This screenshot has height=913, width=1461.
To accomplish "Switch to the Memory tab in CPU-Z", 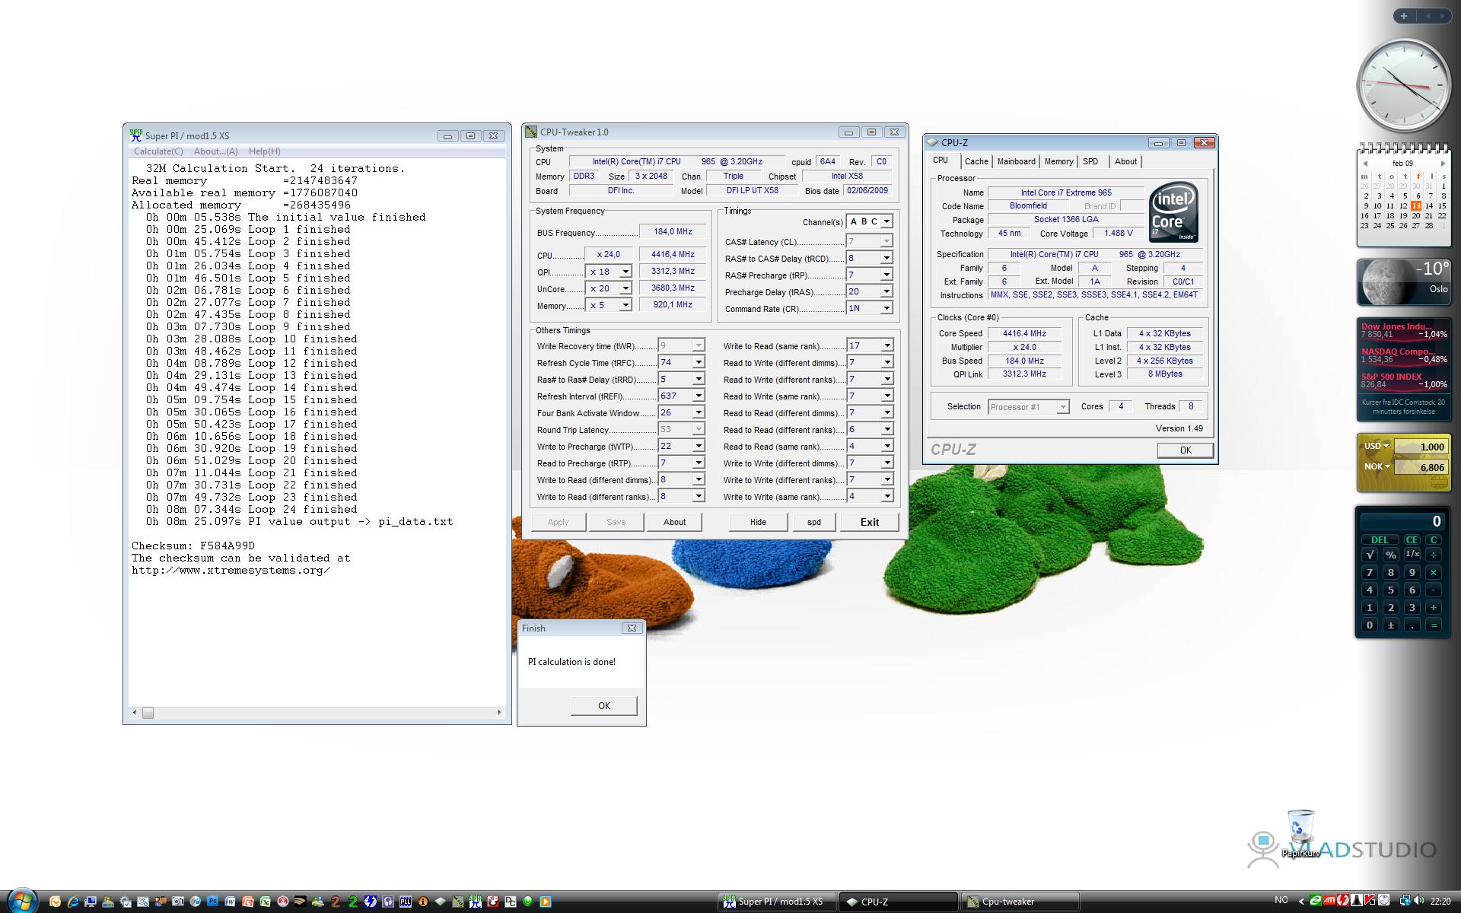I will coord(1058,161).
